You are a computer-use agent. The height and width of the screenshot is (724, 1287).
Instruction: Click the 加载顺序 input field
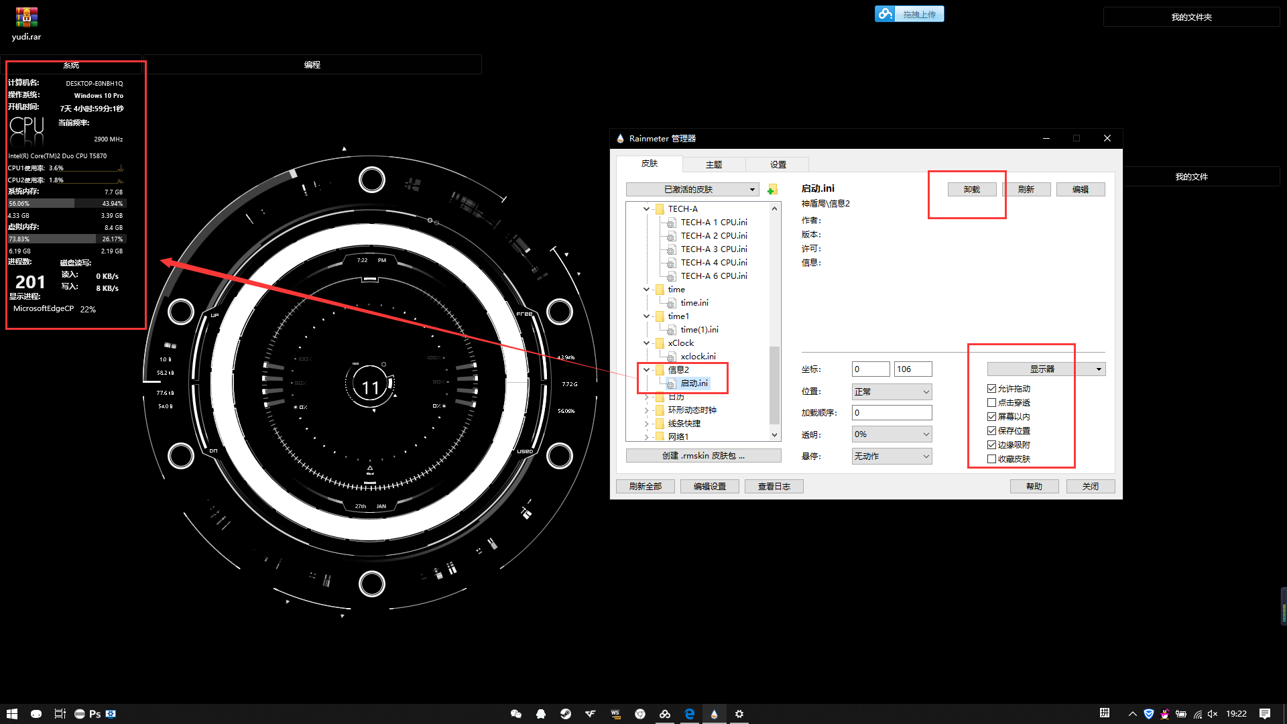tap(892, 413)
